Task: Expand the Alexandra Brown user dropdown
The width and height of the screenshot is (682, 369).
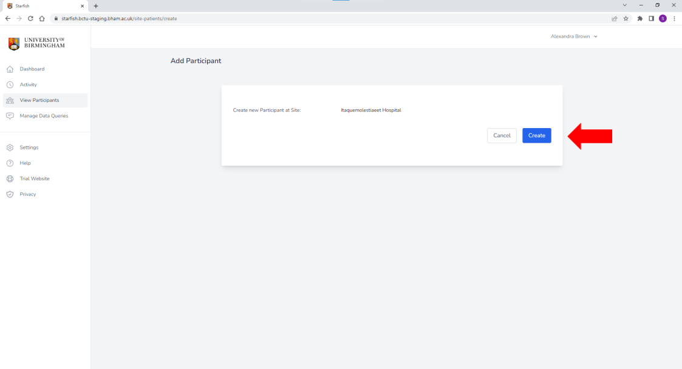Action: click(x=574, y=36)
